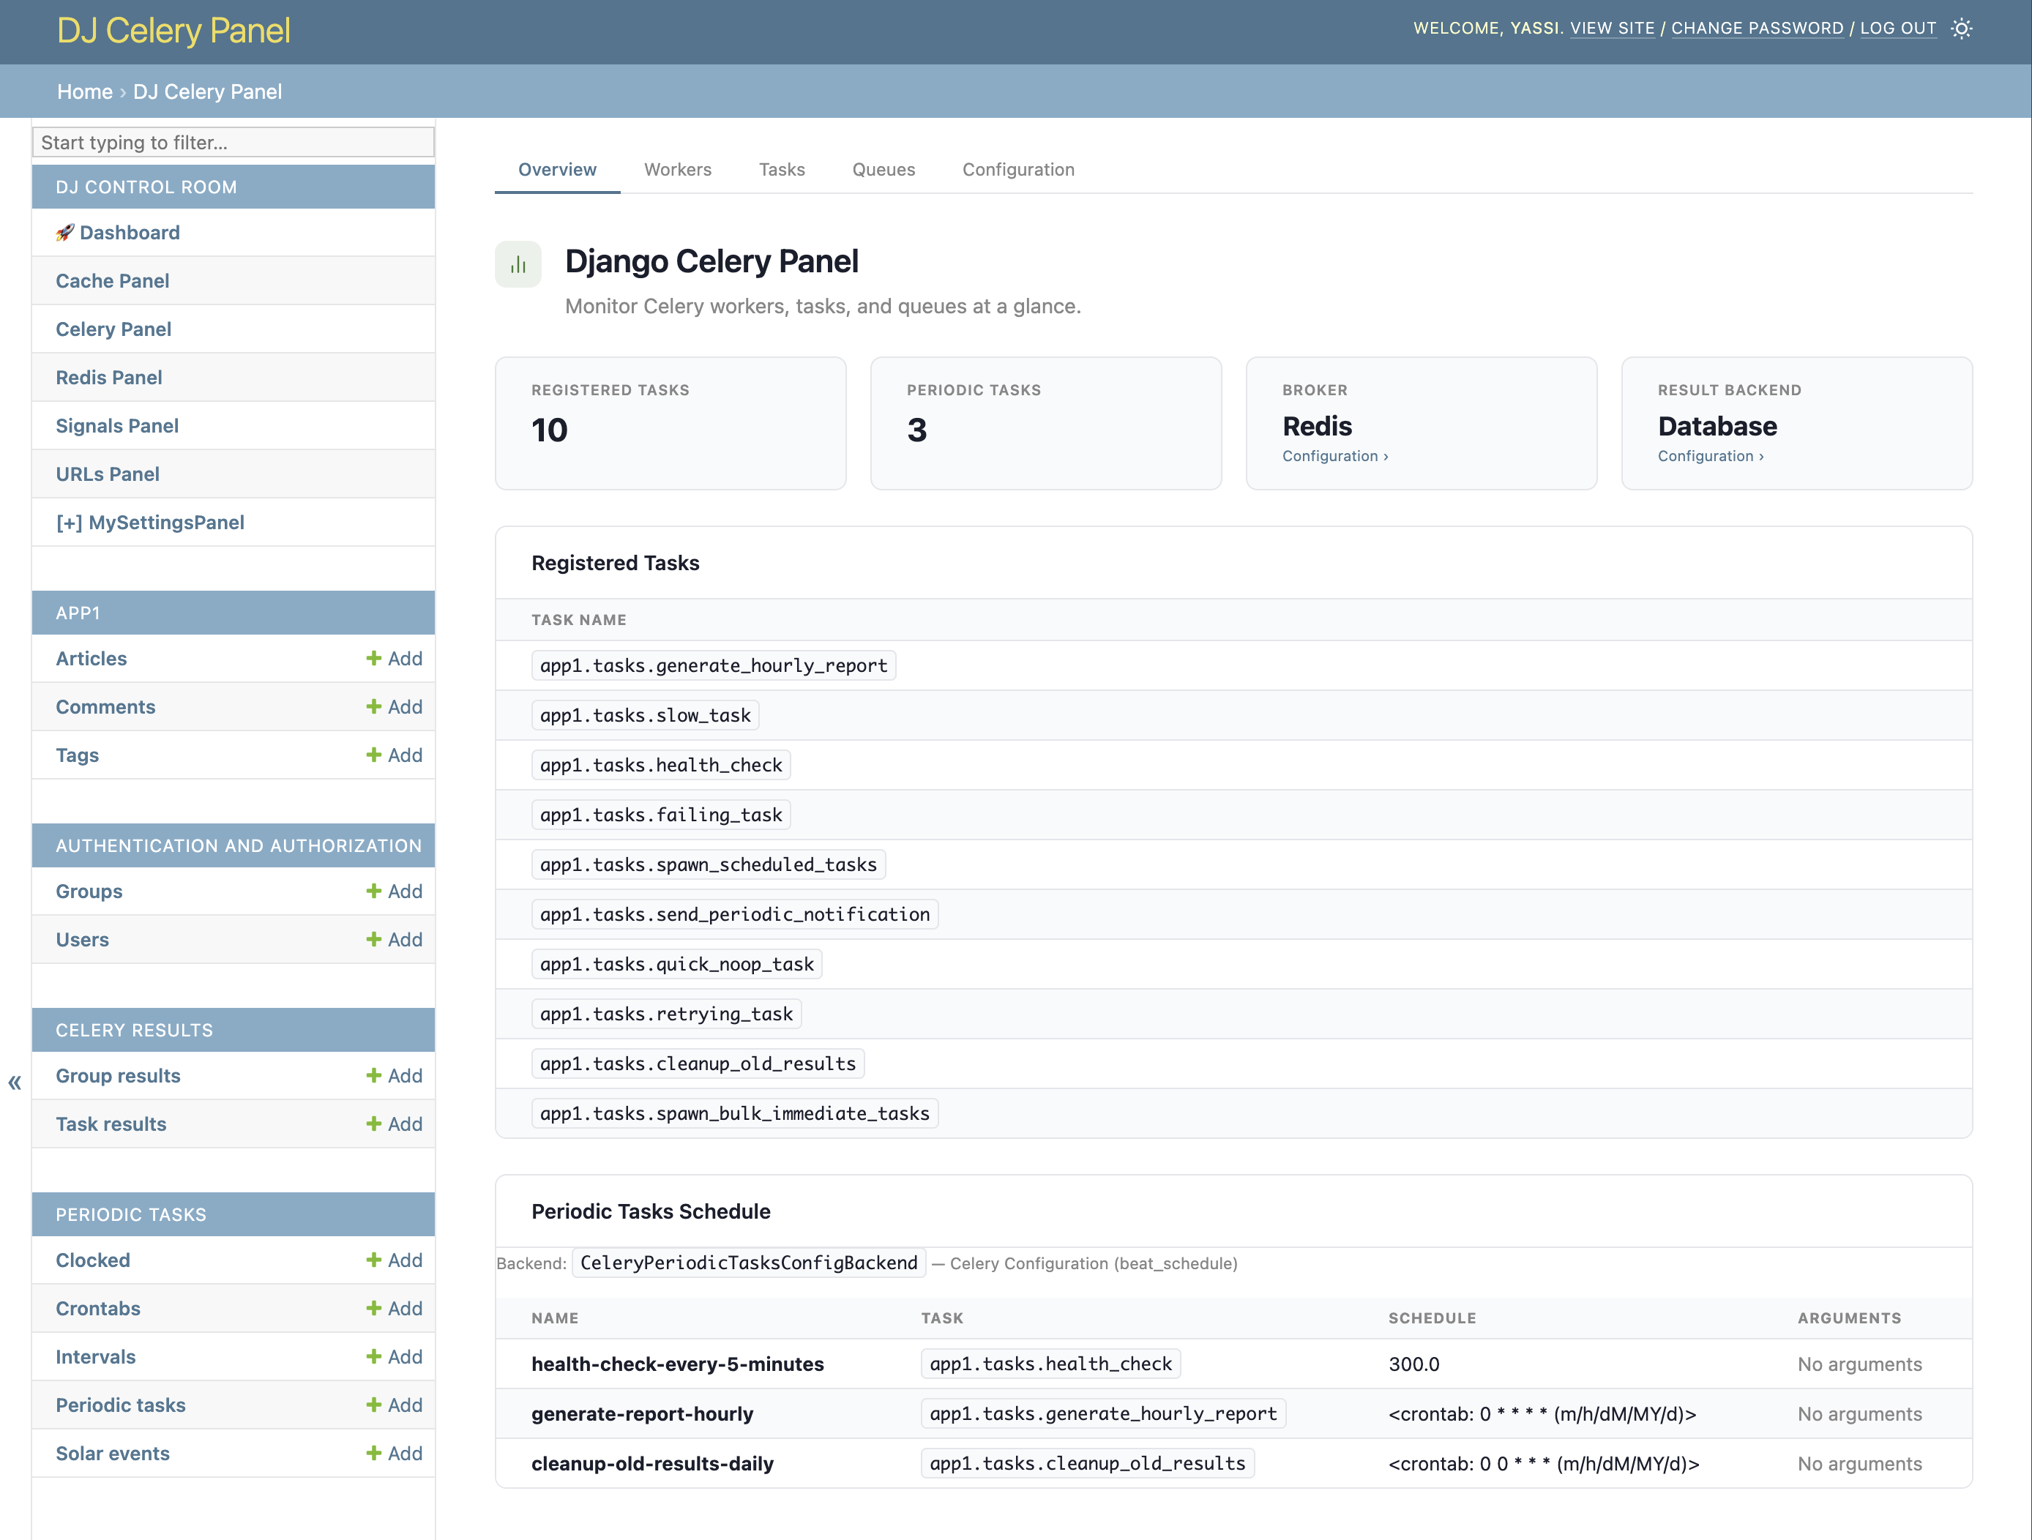Click the Change Password link
The height and width of the screenshot is (1540, 2032).
[x=1758, y=29]
